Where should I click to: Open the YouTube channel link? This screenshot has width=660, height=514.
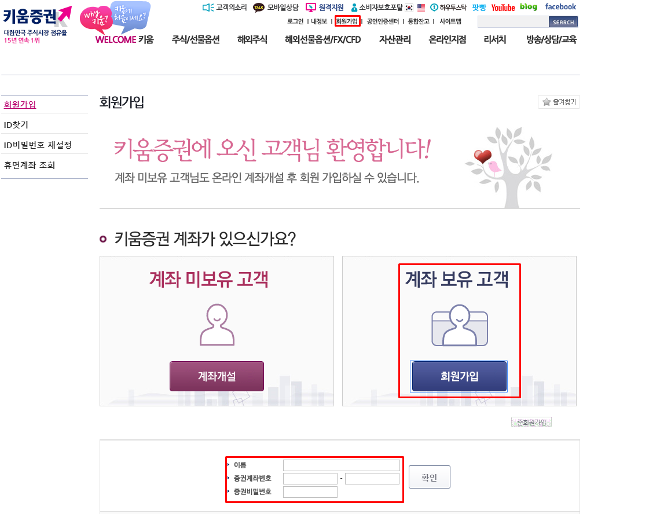pyautogui.click(x=503, y=8)
